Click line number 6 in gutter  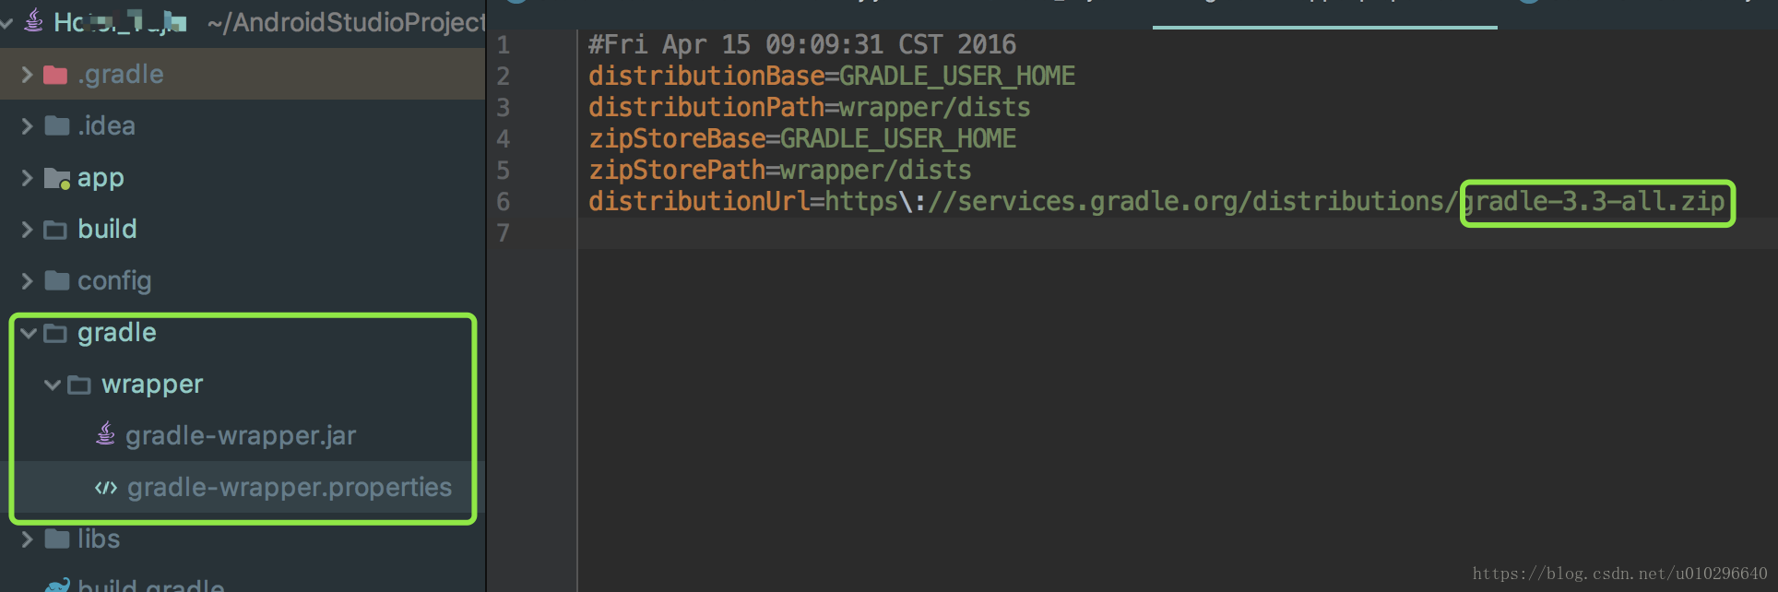(x=503, y=202)
